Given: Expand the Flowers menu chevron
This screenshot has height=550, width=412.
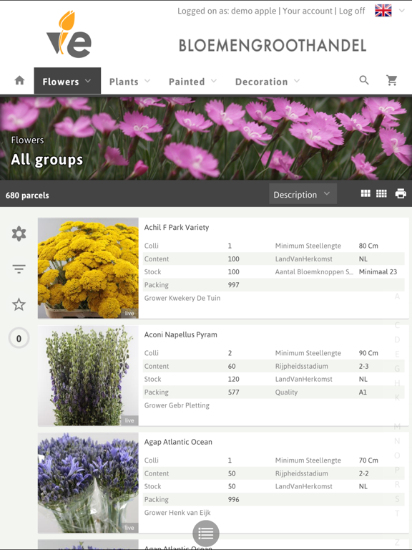Looking at the screenshot, I should coord(88,81).
